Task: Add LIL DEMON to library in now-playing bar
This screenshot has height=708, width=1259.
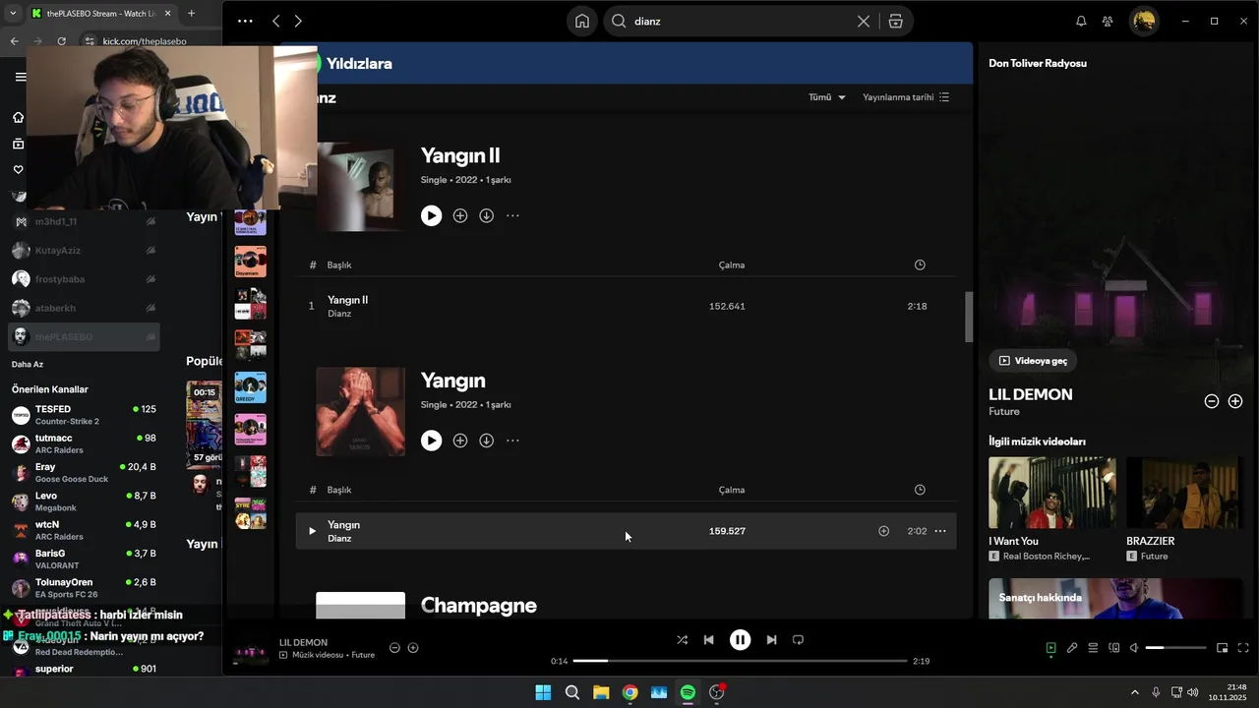Action: click(x=413, y=648)
